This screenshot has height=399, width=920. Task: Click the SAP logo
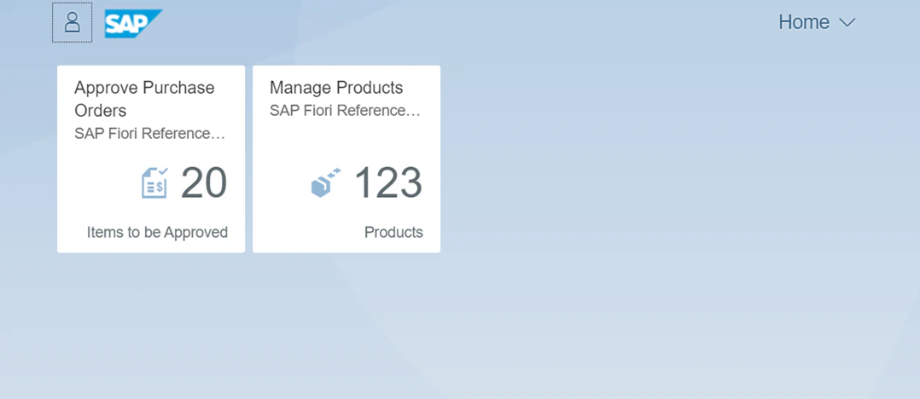(134, 23)
